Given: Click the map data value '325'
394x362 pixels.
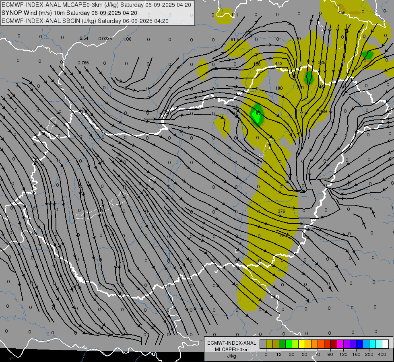Looking at the screenshot, I should click(x=322, y=62).
